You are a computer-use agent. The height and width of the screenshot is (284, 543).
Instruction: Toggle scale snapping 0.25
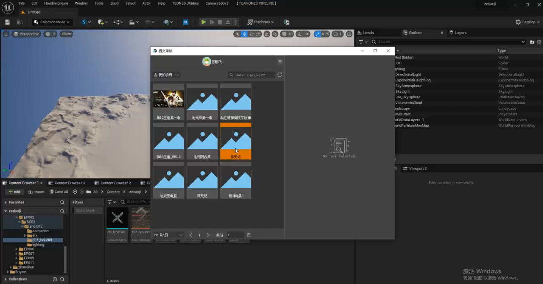[318, 34]
